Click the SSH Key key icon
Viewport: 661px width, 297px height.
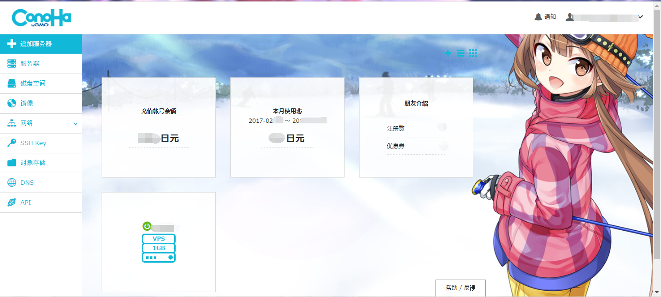pos(12,143)
